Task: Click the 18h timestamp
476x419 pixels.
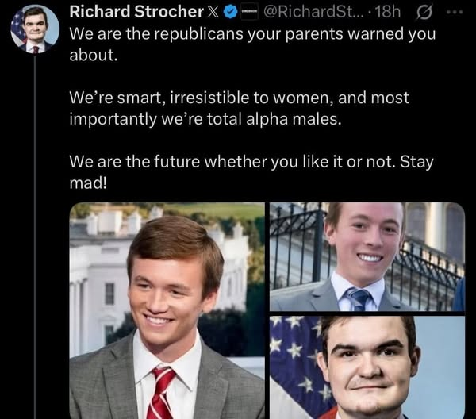Action: pyautogui.click(x=392, y=12)
